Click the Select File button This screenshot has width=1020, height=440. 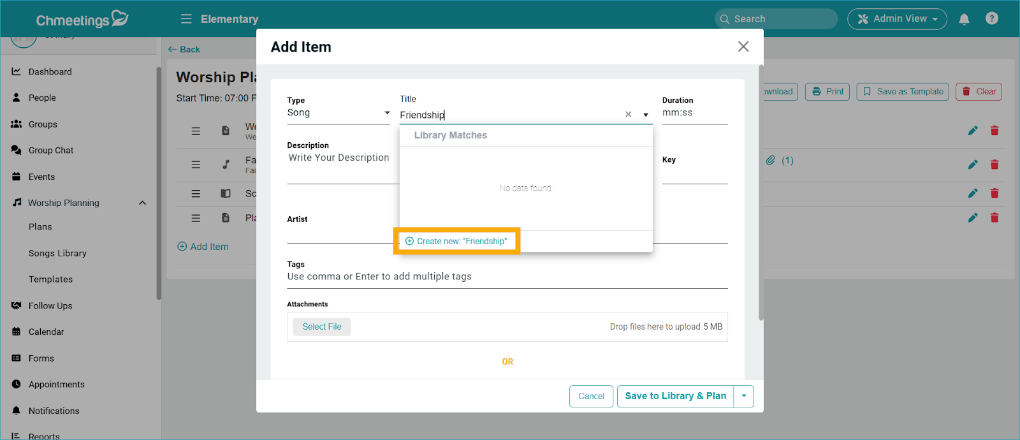pyautogui.click(x=321, y=326)
